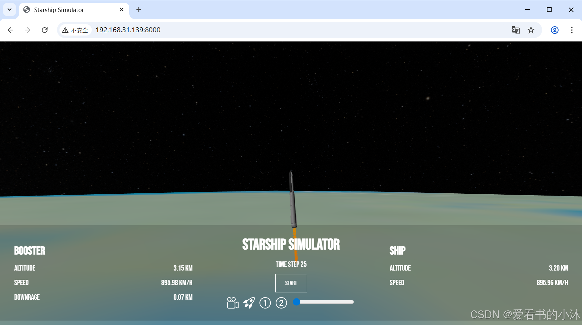Viewport: 582px width, 325px height.
Task: Adjust the time step slider handle
Action: tap(297, 302)
